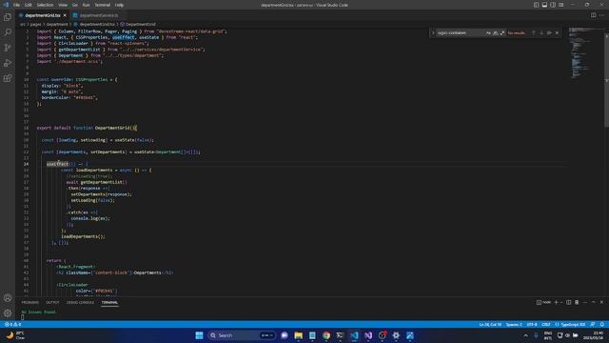Go to previous match in find widget

pyautogui.click(x=533, y=33)
